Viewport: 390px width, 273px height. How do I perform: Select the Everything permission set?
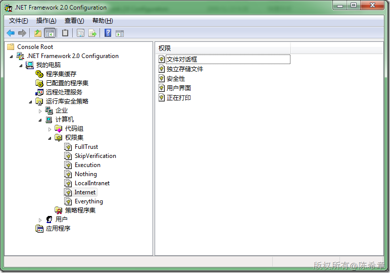click(x=89, y=201)
